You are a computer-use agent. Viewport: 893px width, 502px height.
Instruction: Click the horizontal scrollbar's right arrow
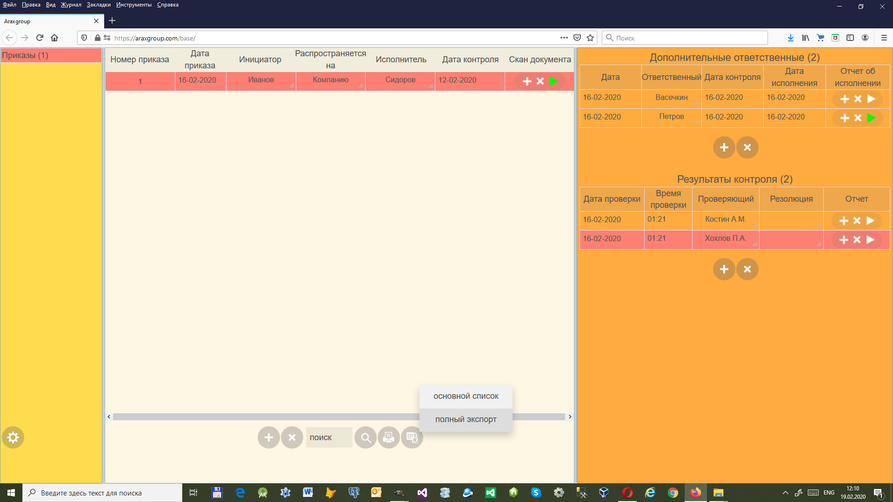point(570,417)
